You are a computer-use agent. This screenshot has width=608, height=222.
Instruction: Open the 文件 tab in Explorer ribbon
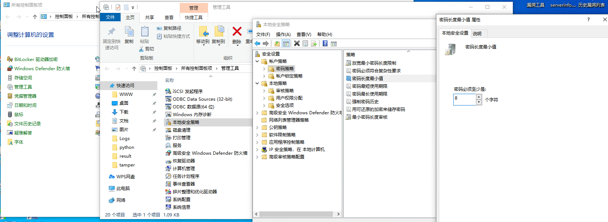point(110,17)
